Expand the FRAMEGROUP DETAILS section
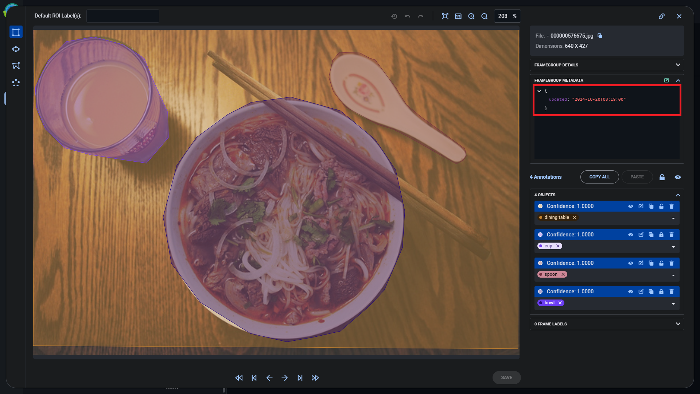 point(678,65)
